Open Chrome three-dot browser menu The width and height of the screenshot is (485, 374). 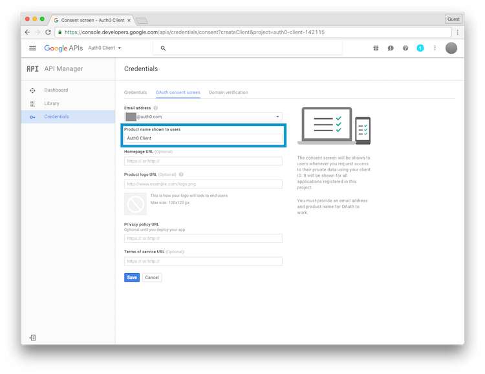coord(457,32)
